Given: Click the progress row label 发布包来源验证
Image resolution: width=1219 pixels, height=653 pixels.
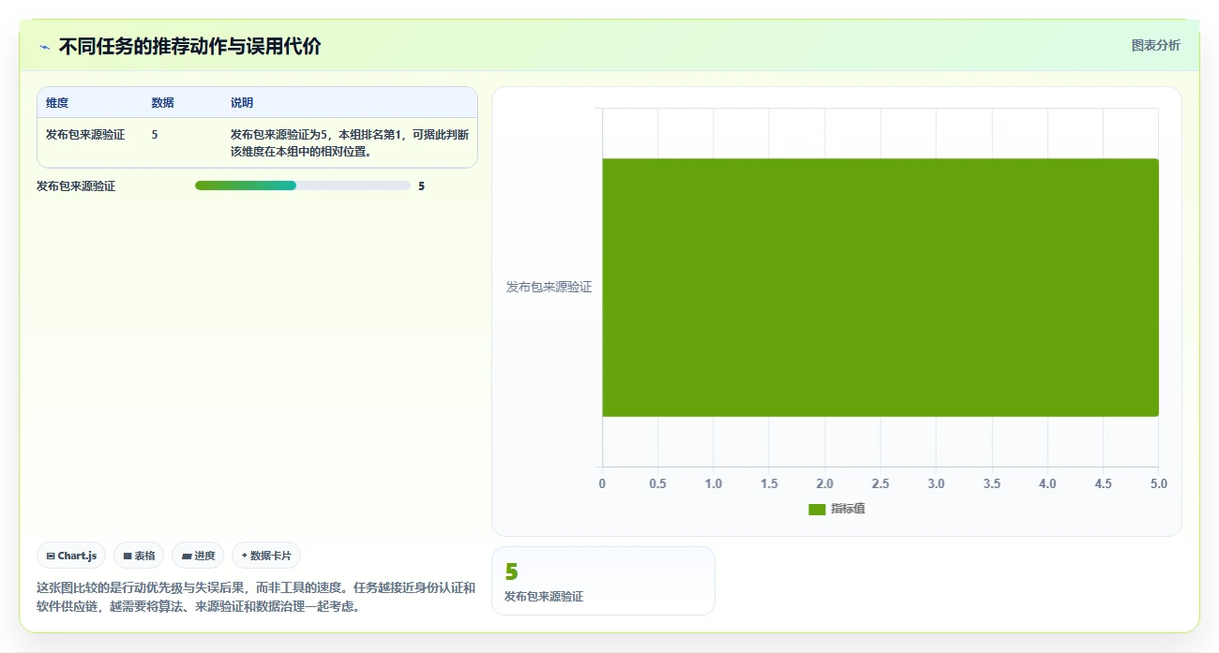Looking at the screenshot, I should (x=76, y=186).
